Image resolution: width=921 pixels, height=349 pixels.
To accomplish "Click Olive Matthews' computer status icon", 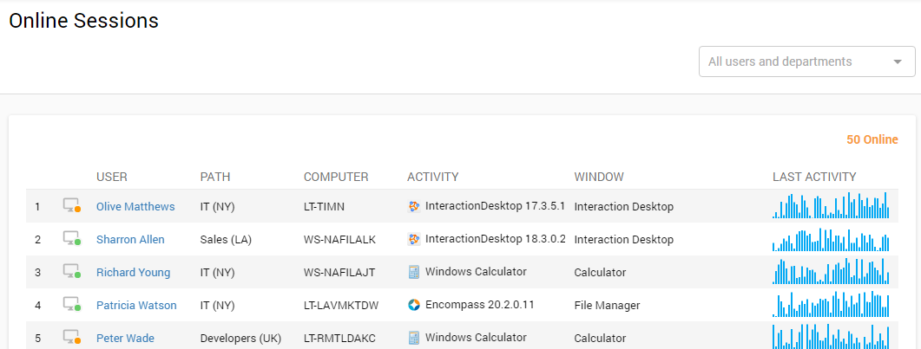I will (x=71, y=206).
